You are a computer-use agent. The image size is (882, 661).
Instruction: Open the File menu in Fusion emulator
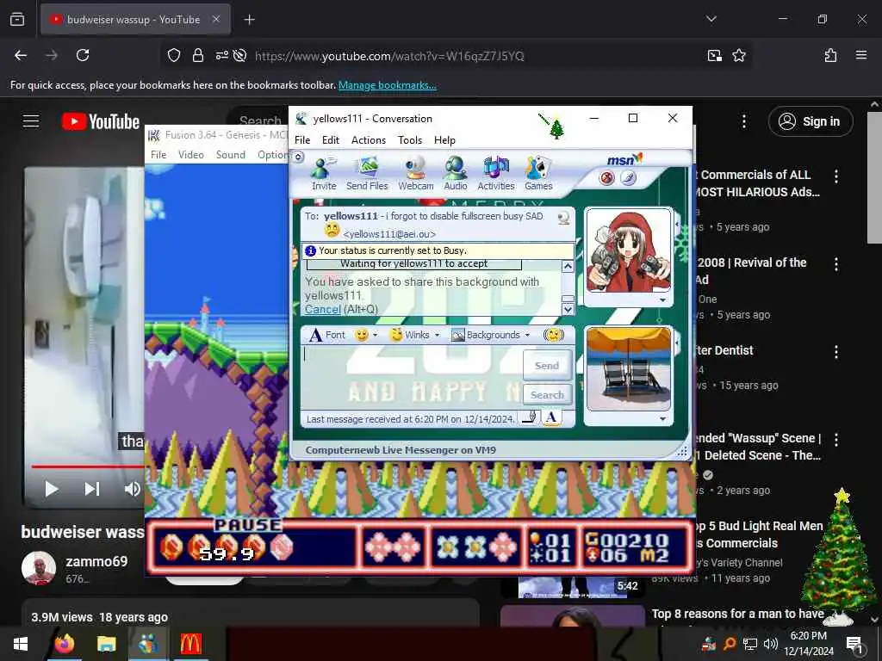coord(158,155)
